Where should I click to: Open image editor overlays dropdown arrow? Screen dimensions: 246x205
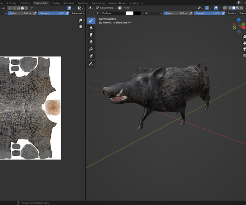[x=73, y=8]
